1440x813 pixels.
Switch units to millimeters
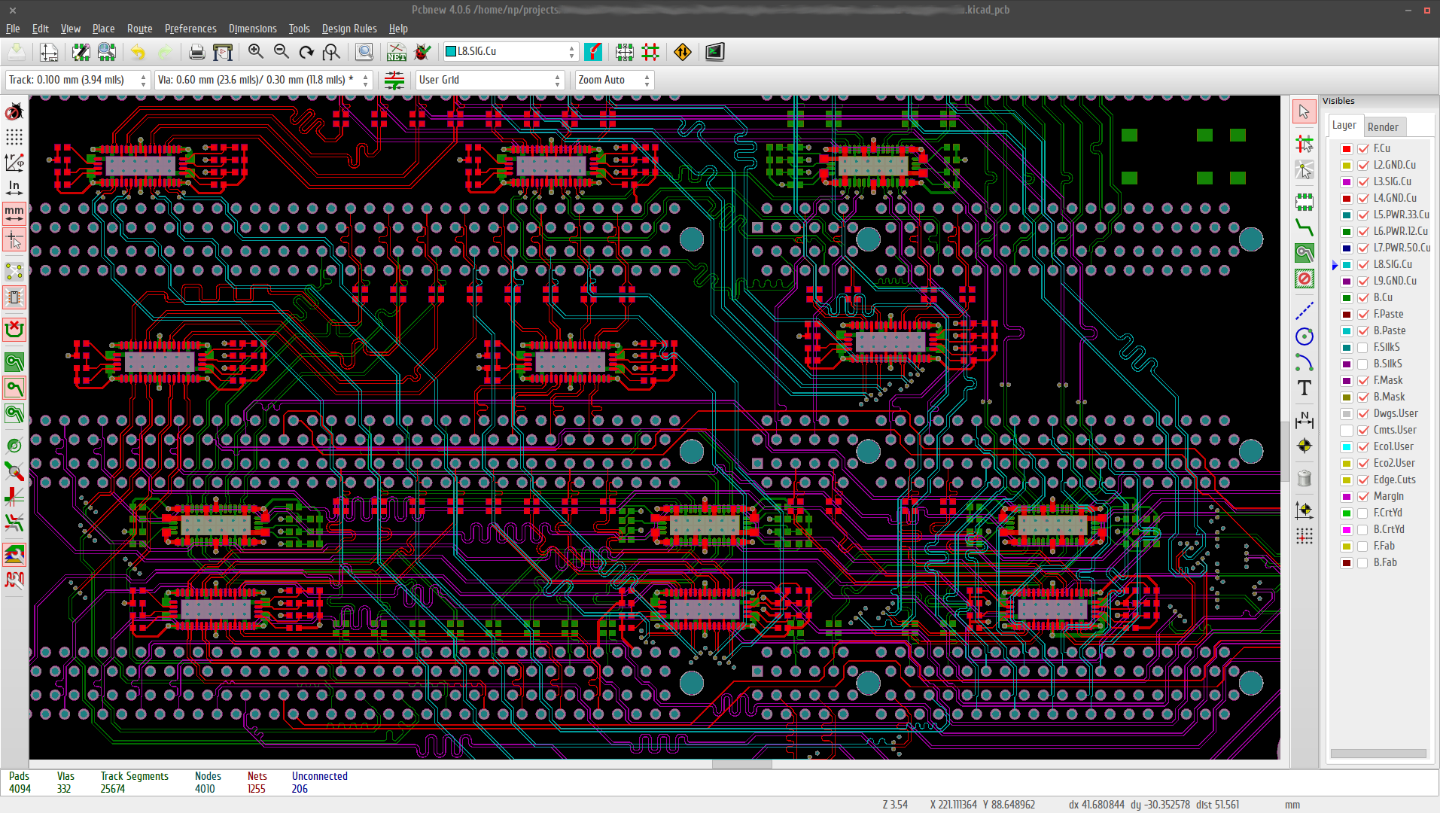(x=14, y=214)
